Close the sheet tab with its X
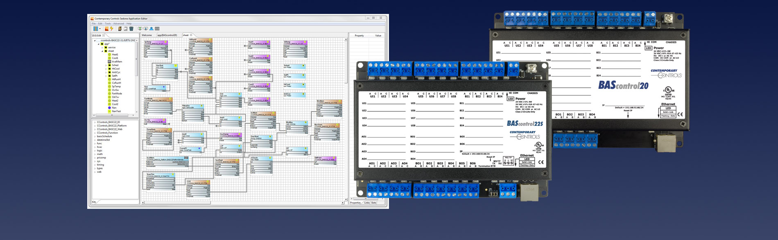The image size is (778, 240). (x=191, y=35)
